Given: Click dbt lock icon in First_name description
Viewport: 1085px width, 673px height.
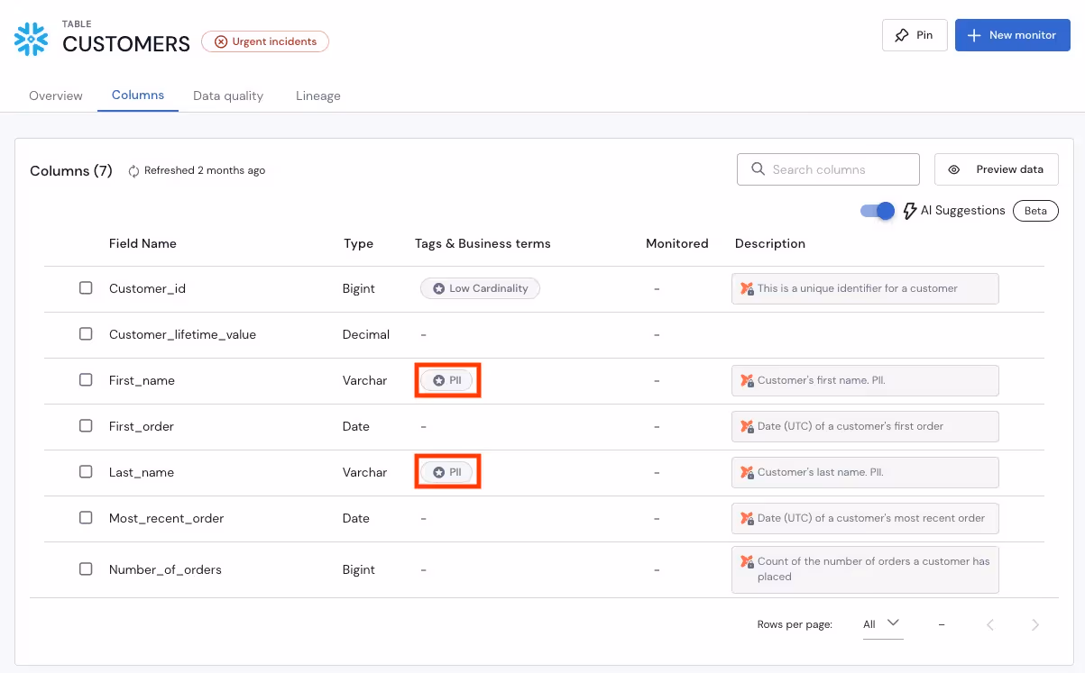Looking at the screenshot, I should pyautogui.click(x=747, y=381).
